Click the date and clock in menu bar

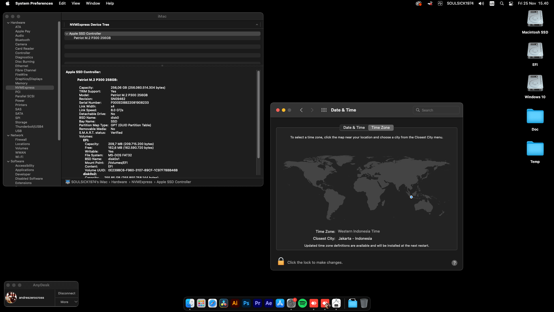(x=533, y=3)
